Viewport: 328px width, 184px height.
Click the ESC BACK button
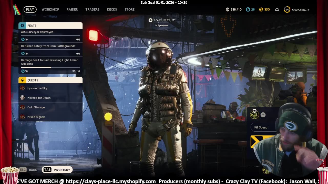(x=28, y=170)
